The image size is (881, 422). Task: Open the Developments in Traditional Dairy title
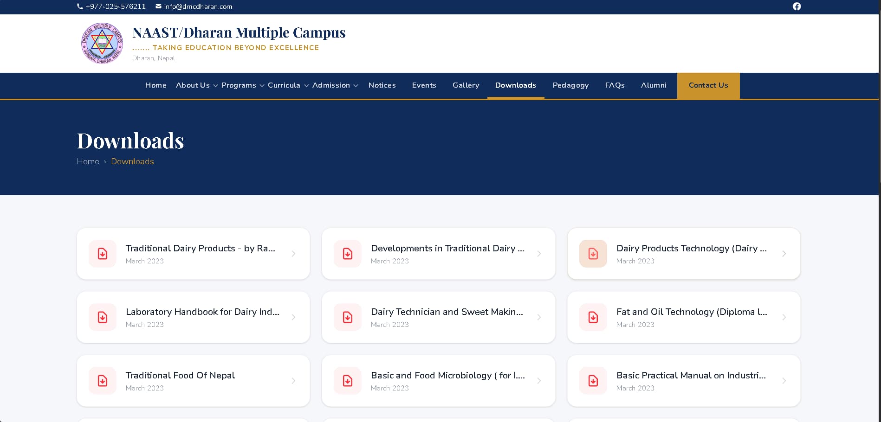[x=448, y=249]
